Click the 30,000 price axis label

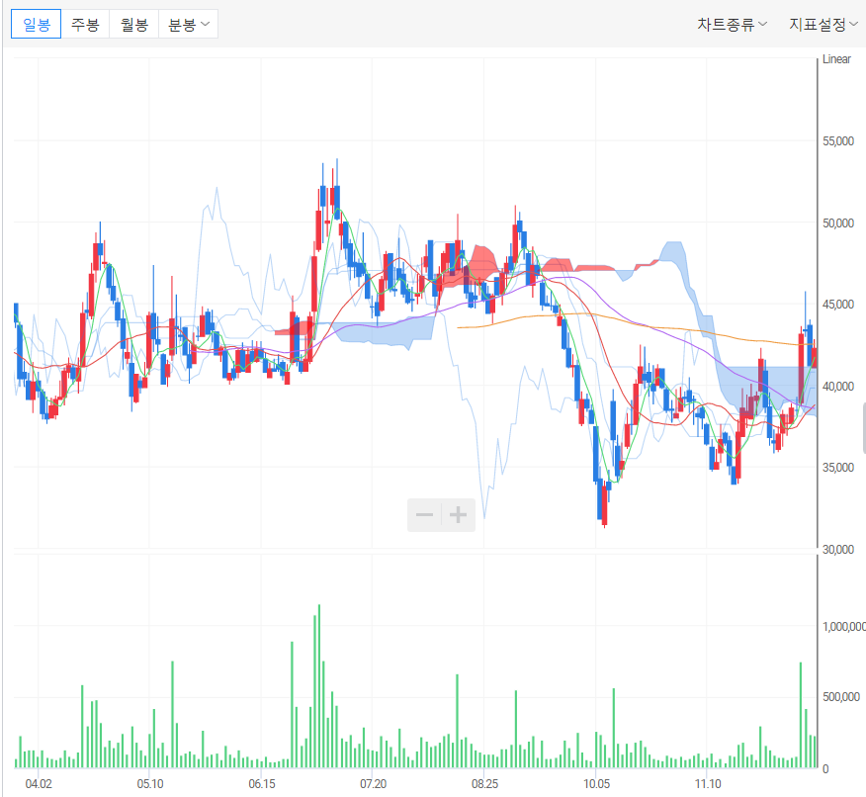(x=838, y=549)
